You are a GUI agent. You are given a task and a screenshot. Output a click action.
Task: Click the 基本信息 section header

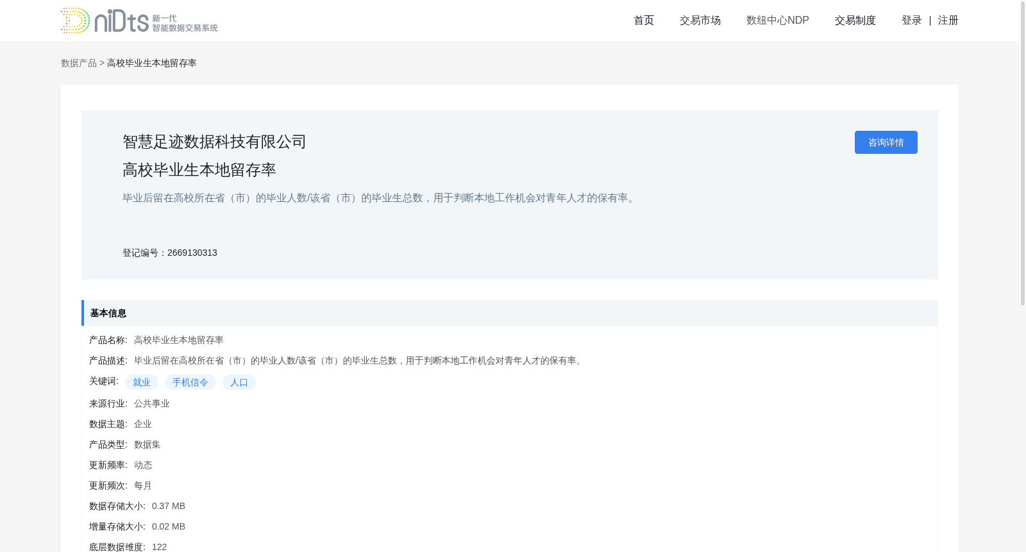pos(510,313)
